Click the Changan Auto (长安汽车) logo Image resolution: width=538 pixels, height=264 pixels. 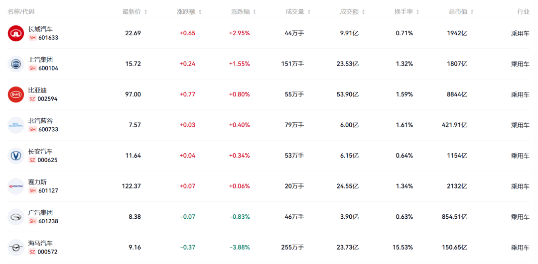click(x=16, y=156)
